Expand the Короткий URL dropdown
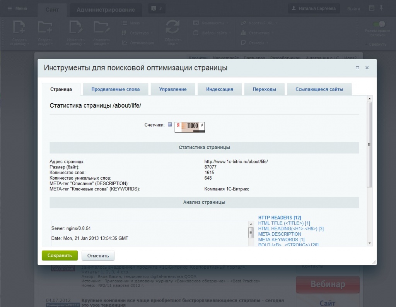 [259, 23]
